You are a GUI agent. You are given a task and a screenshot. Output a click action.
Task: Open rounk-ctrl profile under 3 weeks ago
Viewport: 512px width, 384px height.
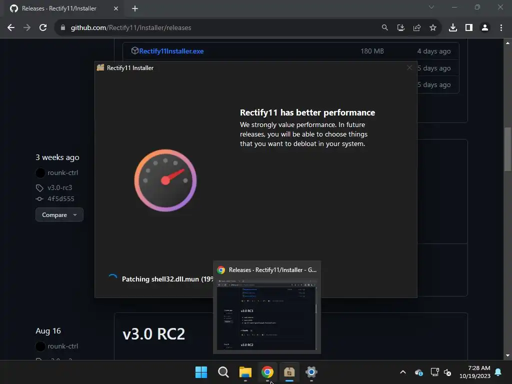(x=62, y=172)
